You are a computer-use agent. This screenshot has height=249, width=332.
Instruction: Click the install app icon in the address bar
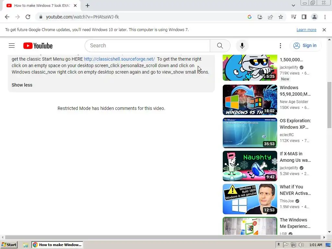(260, 17)
